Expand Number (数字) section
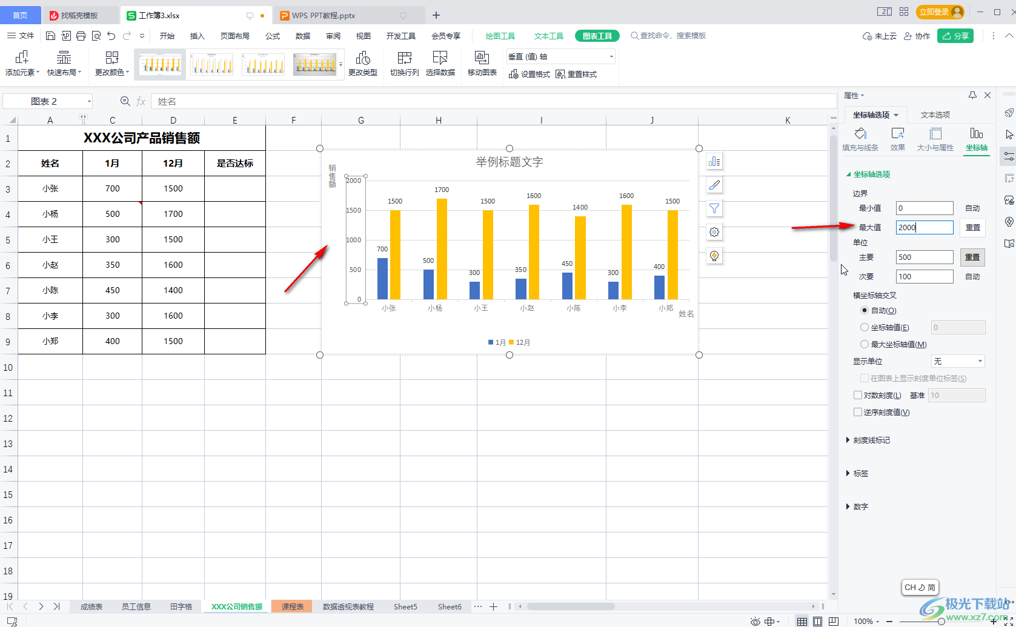The width and height of the screenshot is (1016, 627). click(x=857, y=506)
